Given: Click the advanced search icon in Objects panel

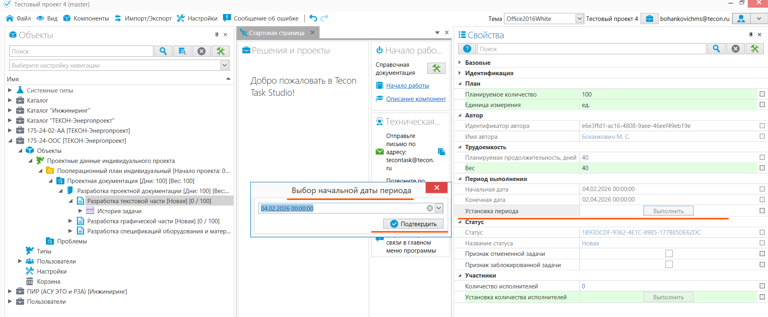Looking at the screenshot, I should [182, 51].
